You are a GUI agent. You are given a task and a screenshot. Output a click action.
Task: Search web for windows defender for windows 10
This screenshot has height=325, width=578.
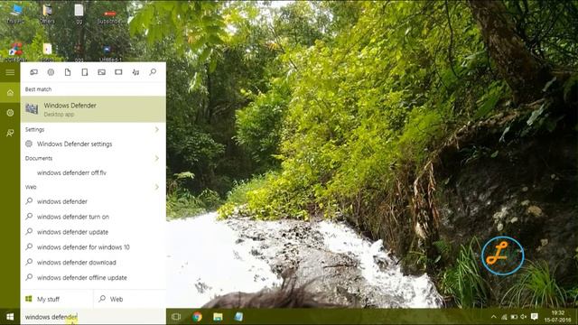coord(93,247)
